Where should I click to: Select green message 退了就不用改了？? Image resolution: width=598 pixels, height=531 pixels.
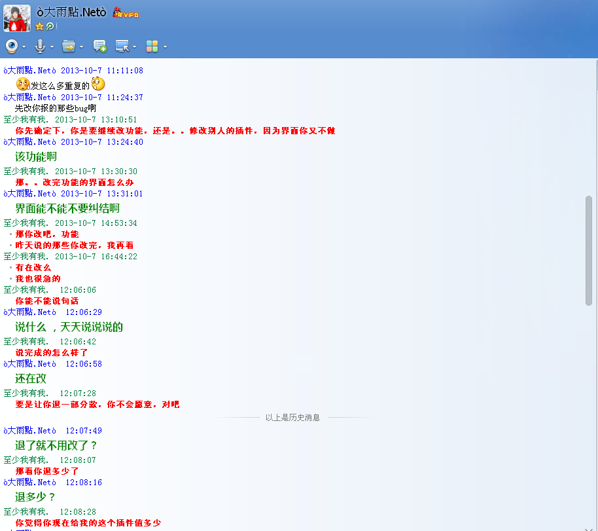(x=56, y=445)
